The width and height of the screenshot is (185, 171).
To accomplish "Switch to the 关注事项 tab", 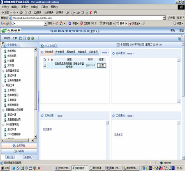I will coord(93,52).
